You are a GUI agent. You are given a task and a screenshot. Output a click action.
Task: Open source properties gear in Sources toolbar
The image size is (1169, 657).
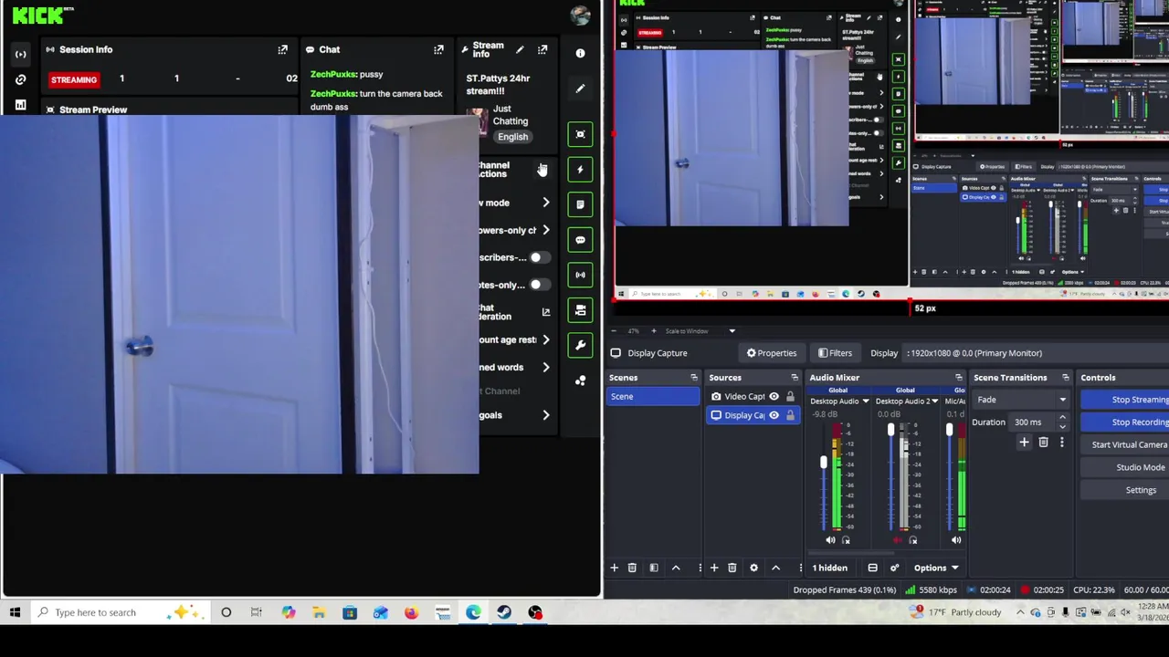[x=753, y=568]
